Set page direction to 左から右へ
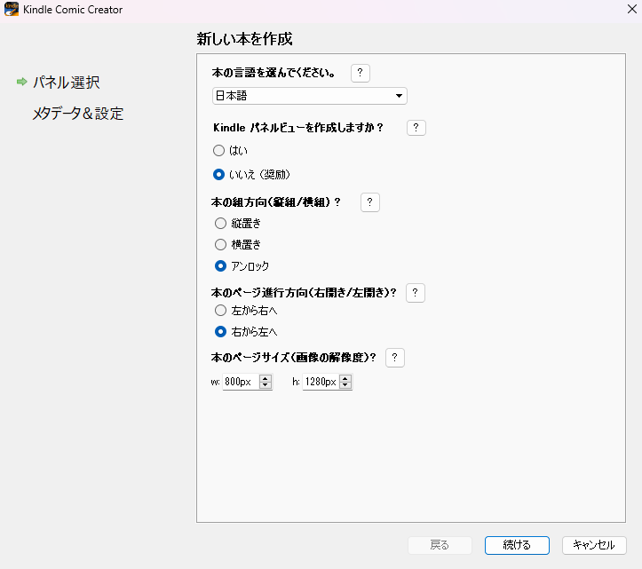 coord(219,311)
